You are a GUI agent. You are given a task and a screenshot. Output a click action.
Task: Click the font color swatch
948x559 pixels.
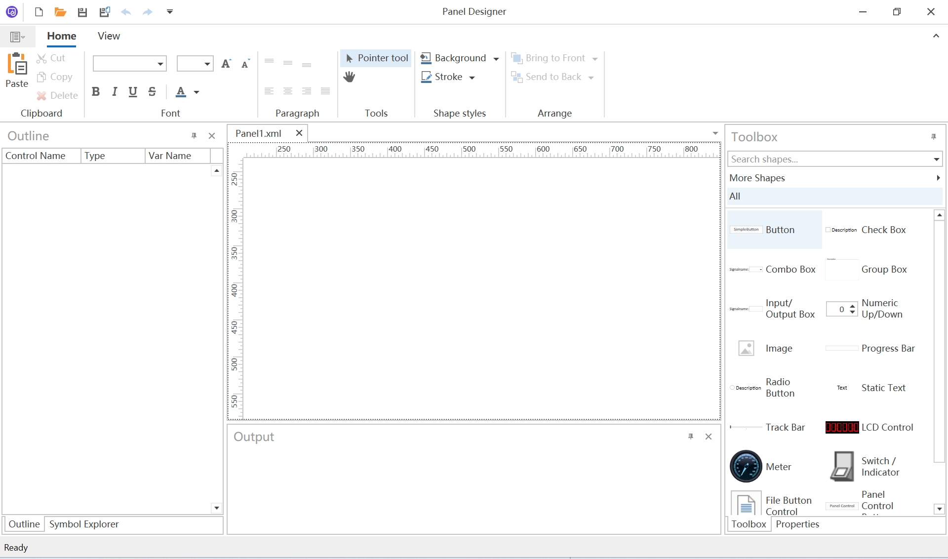click(181, 92)
